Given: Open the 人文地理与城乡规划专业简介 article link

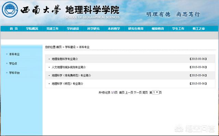Looking at the screenshot, I should pyautogui.click(x=69, y=67).
